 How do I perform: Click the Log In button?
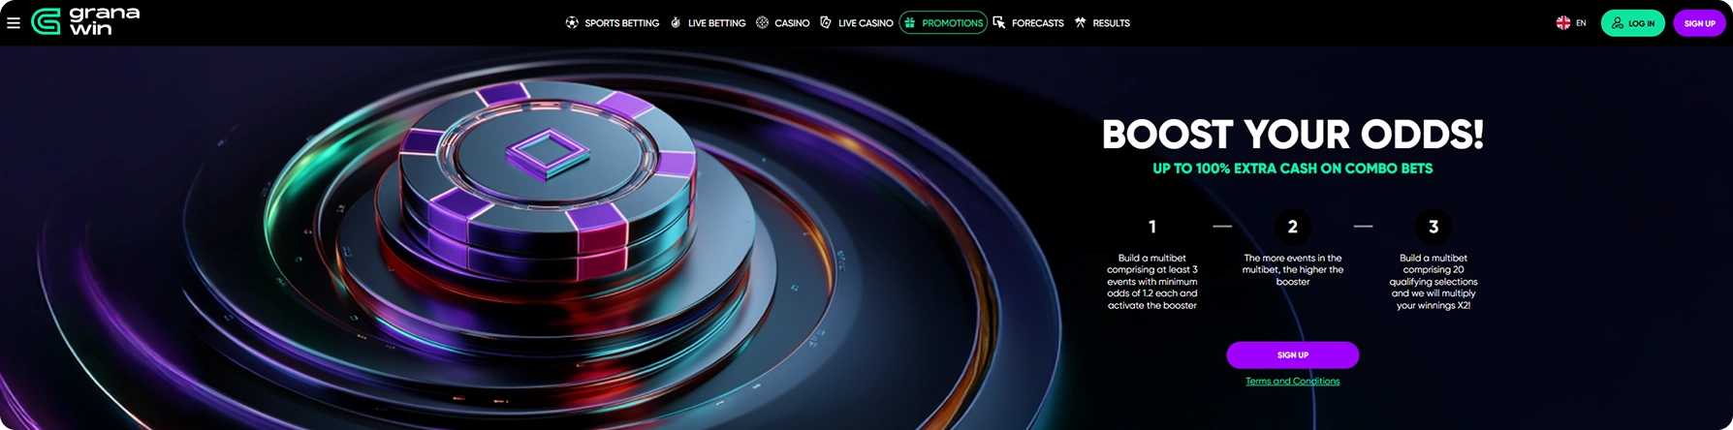point(1632,22)
